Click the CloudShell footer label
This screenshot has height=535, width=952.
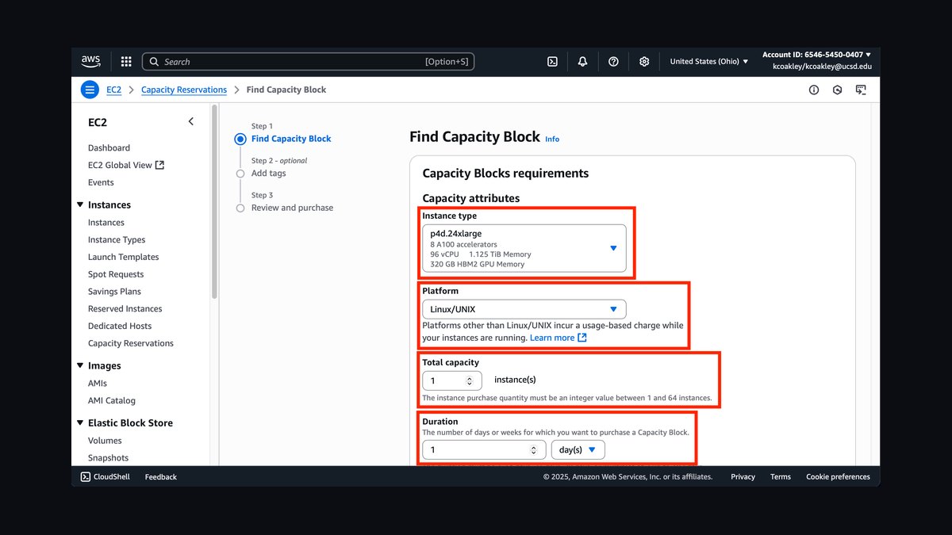tap(112, 476)
